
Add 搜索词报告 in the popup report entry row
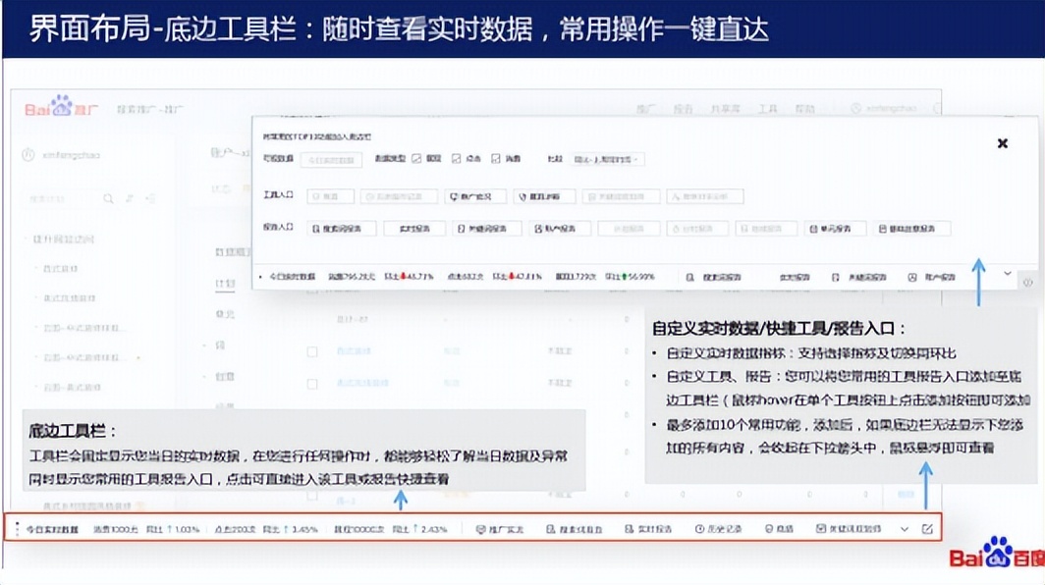[342, 229]
